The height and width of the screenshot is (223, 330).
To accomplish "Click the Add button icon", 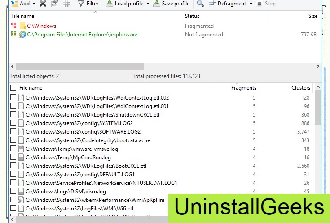I will pyautogui.click(x=15, y=4).
